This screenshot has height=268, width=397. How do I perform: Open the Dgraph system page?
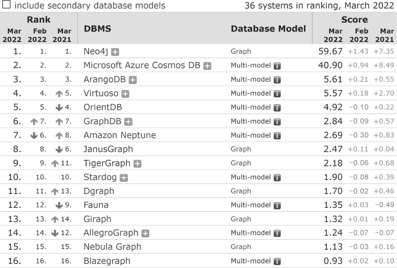[x=99, y=191]
